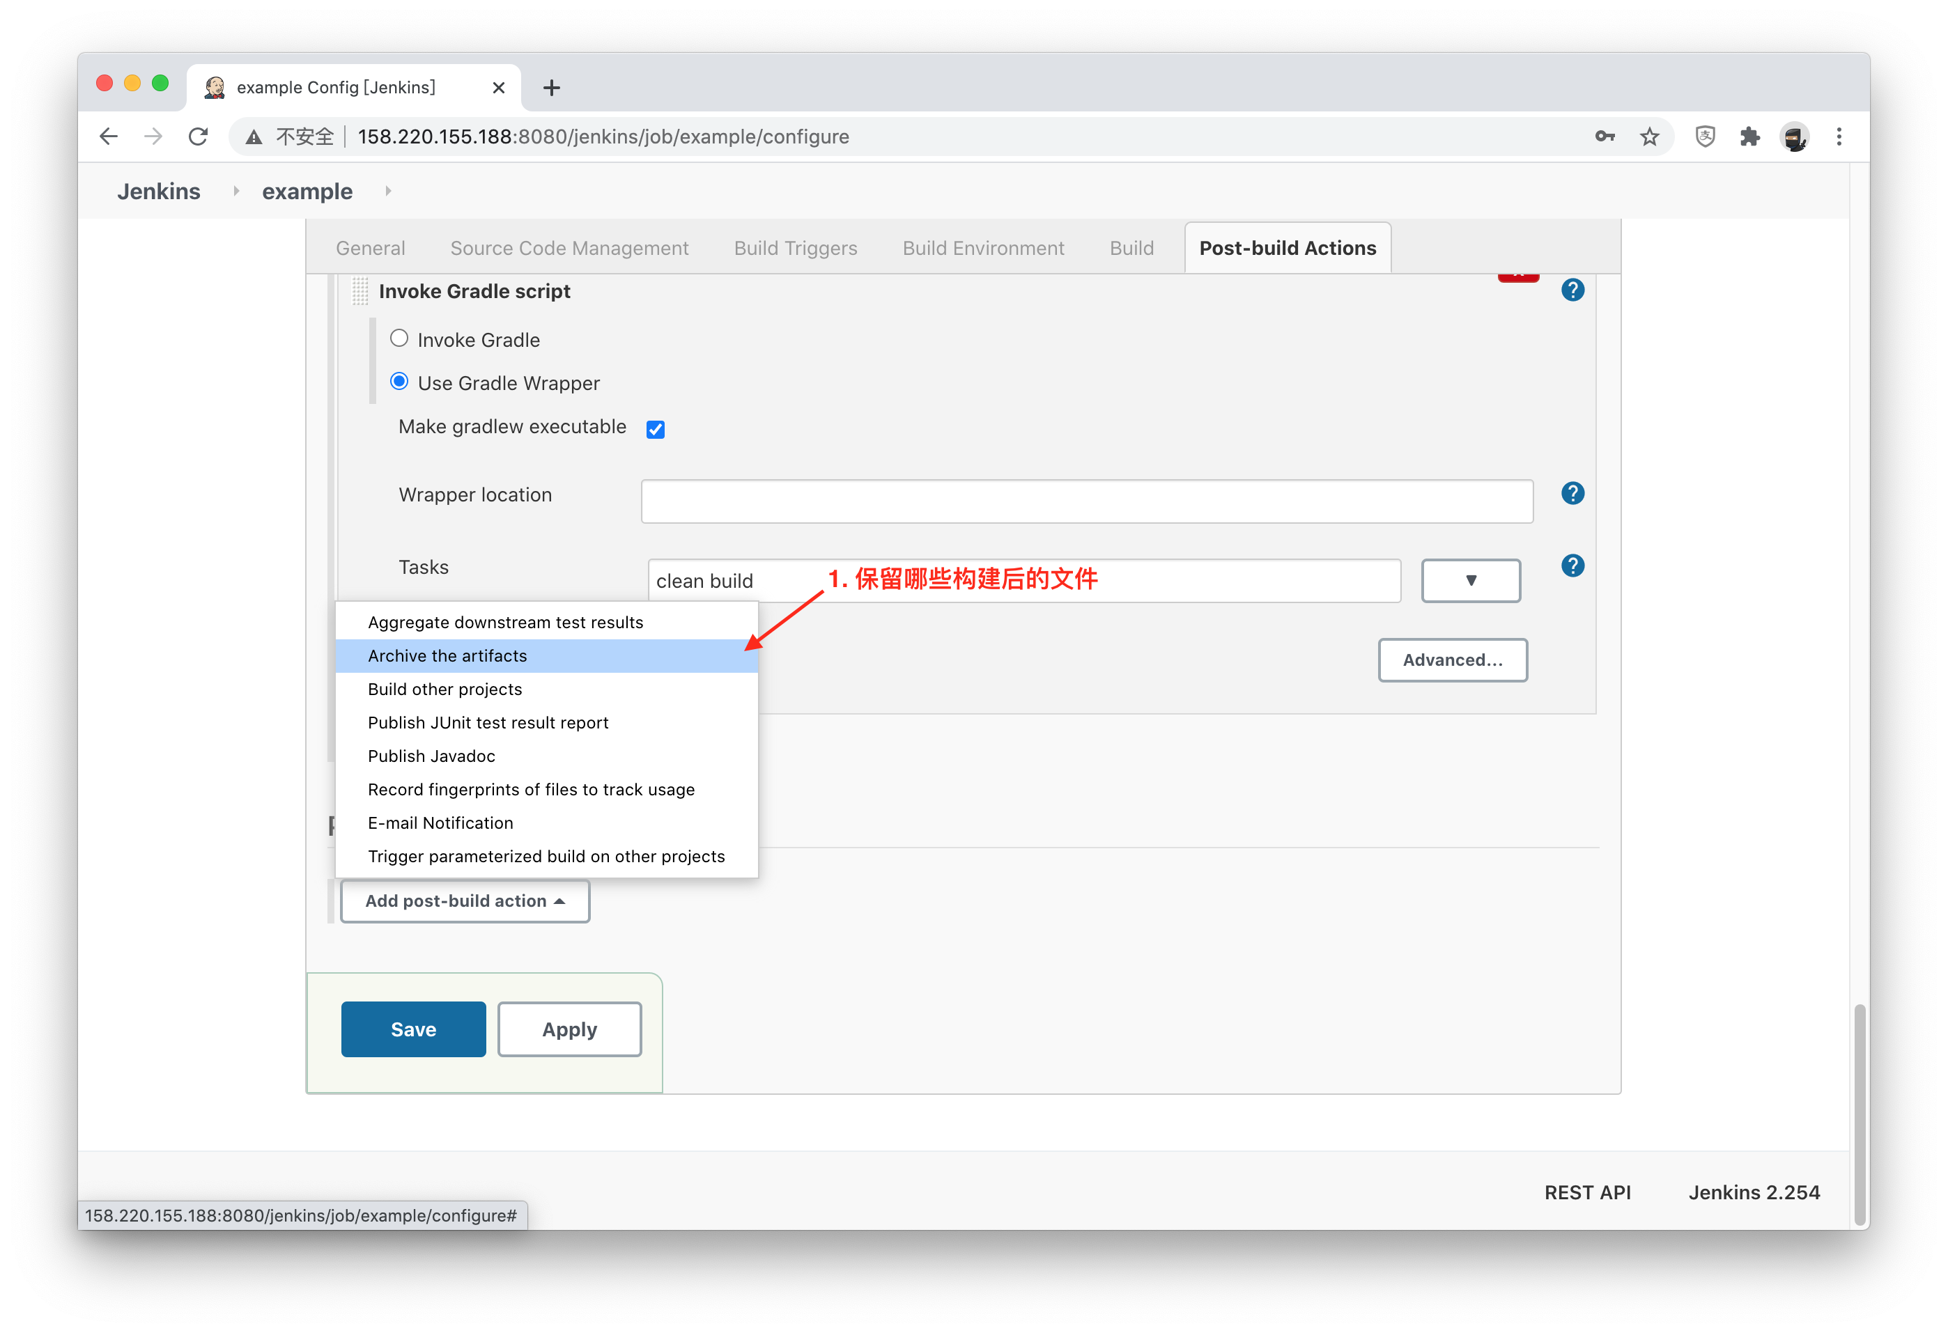Go to example job breadcrumb
This screenshot has width=1948, height=1333.
point(307,191)
